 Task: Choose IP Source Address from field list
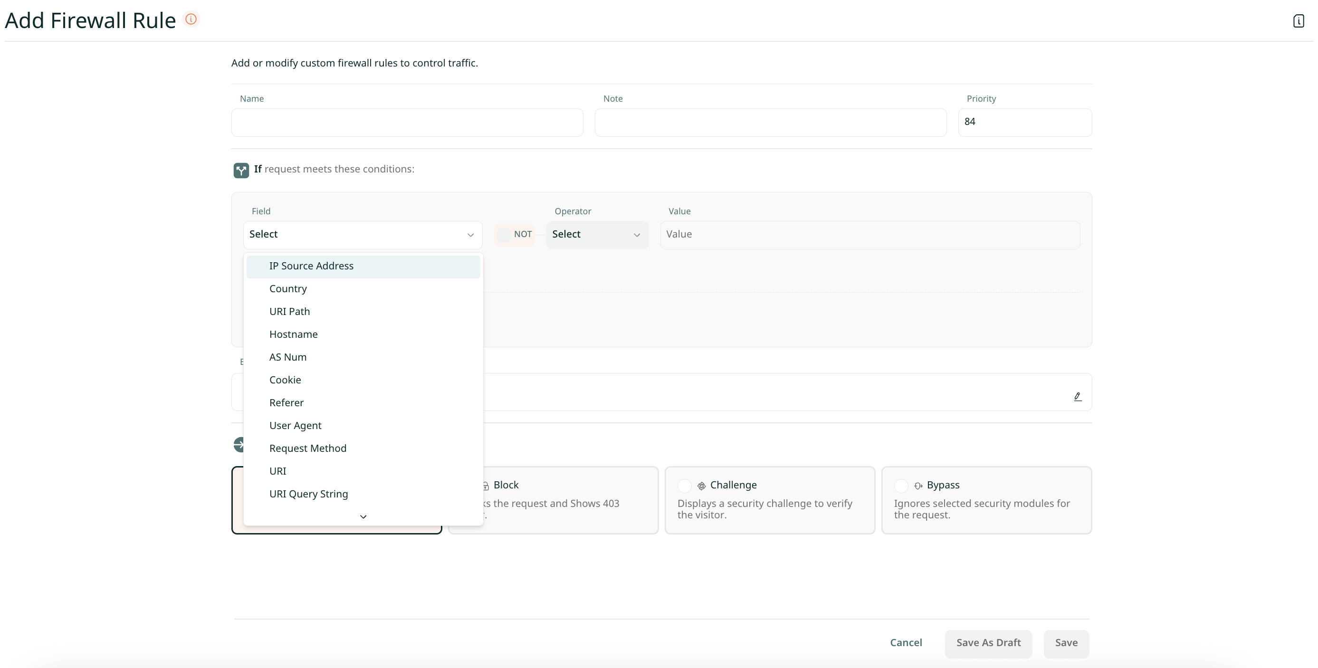coord(363,267)
